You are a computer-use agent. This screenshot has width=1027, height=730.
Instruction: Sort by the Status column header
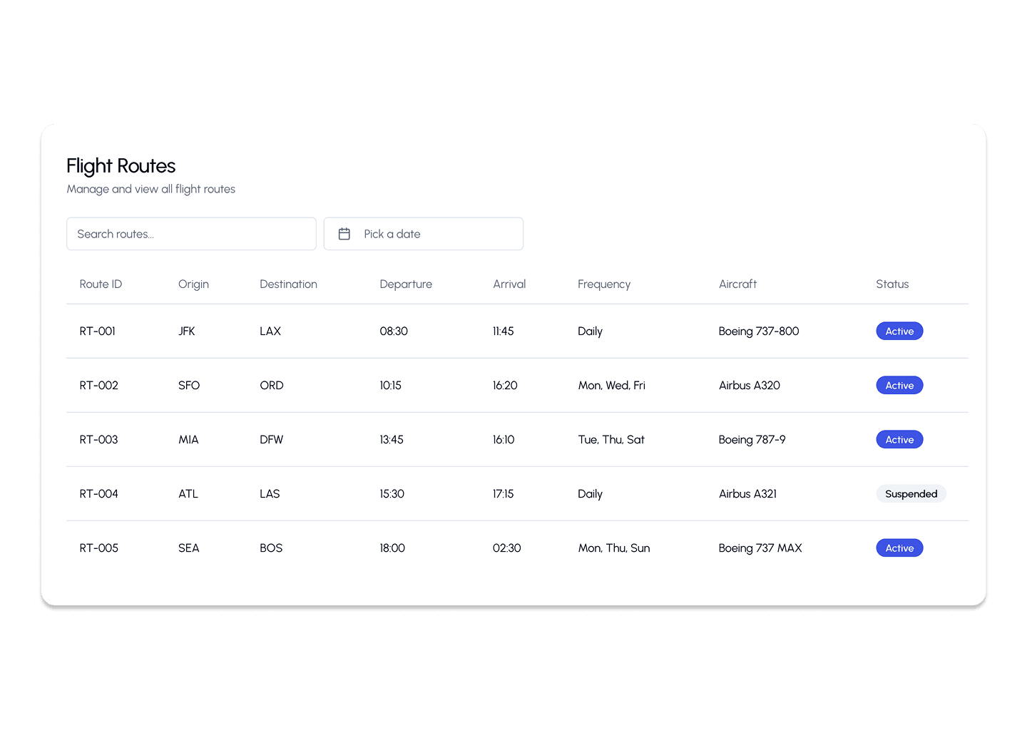point(892,284)
